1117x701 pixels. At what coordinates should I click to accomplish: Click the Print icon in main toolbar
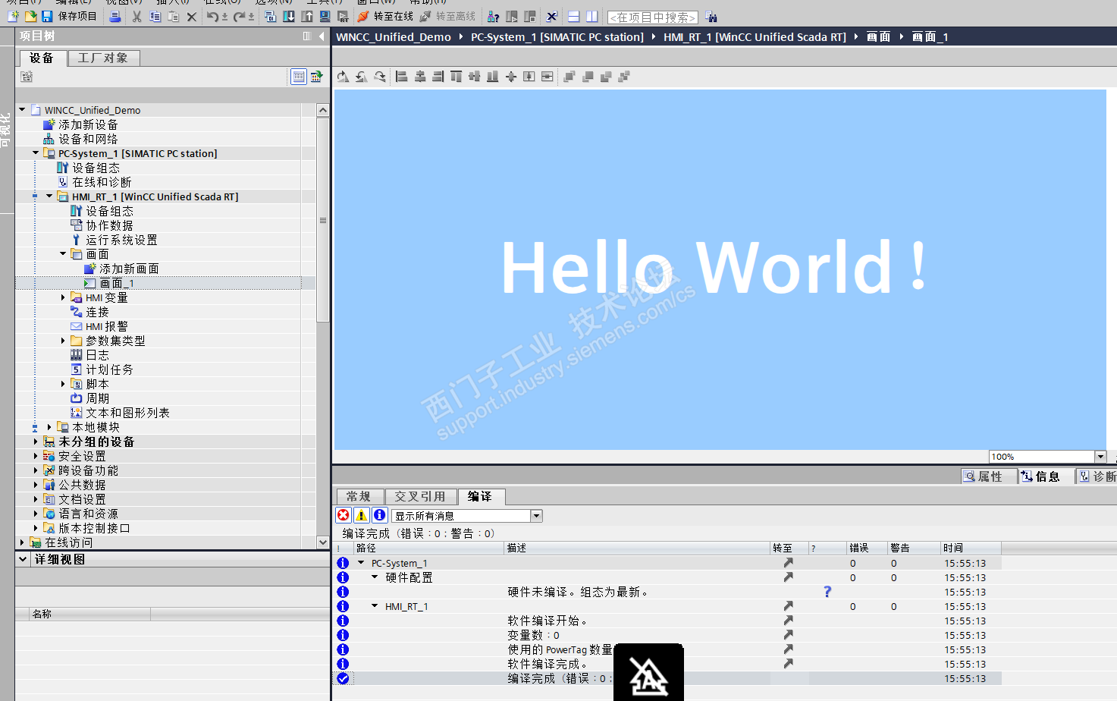coord(115,16)
